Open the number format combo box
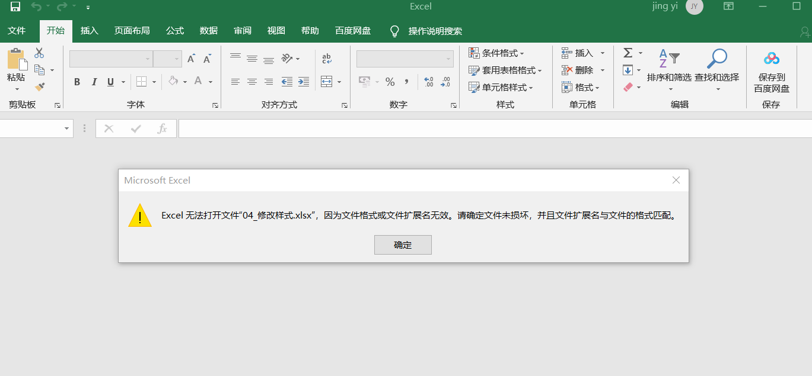This screenshot has width=812, height=376. click(405, 59)
